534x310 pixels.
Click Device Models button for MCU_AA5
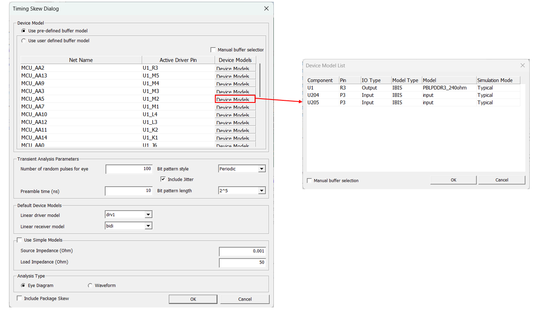point(235,99)
